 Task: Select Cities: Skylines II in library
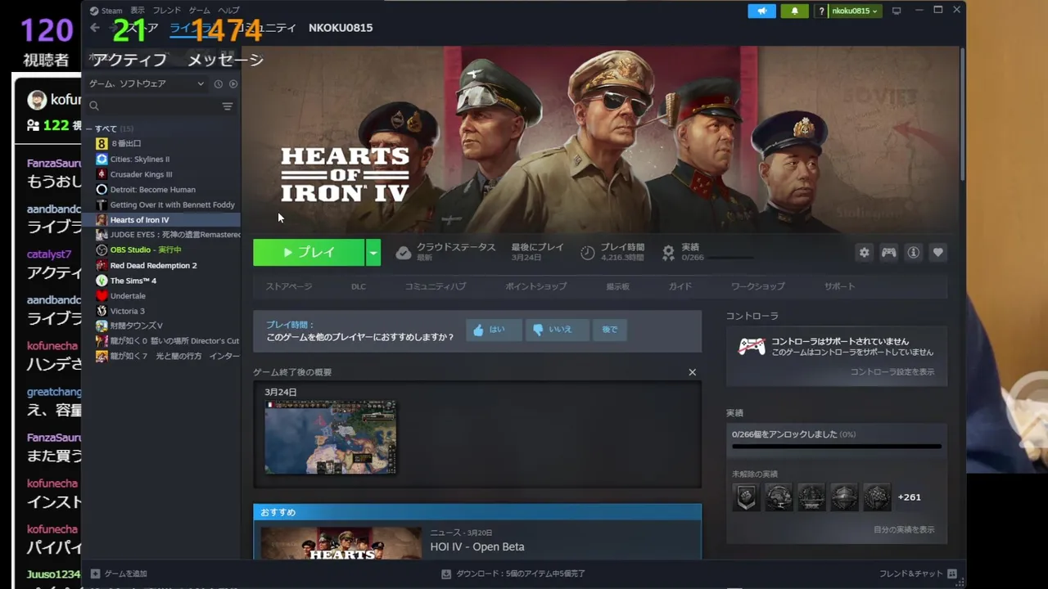162,159
